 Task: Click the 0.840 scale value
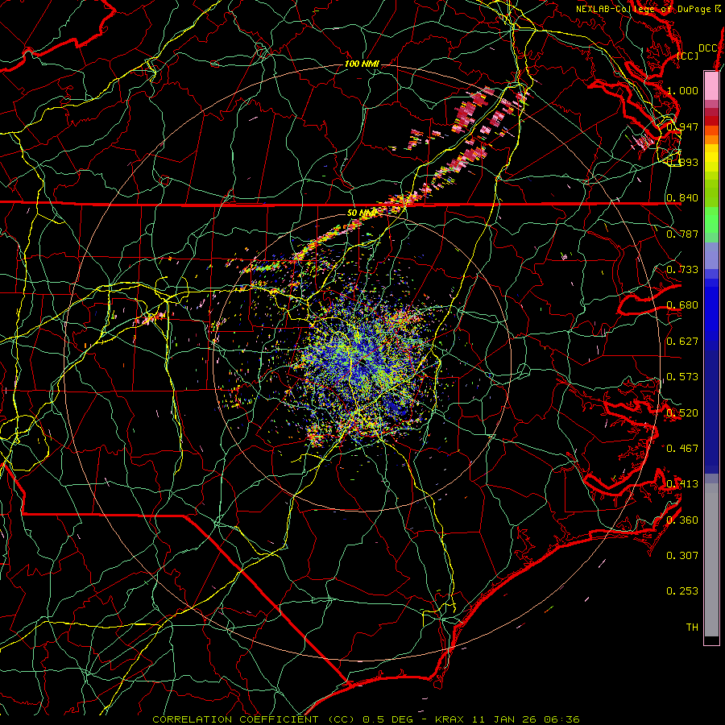point(682,198)
